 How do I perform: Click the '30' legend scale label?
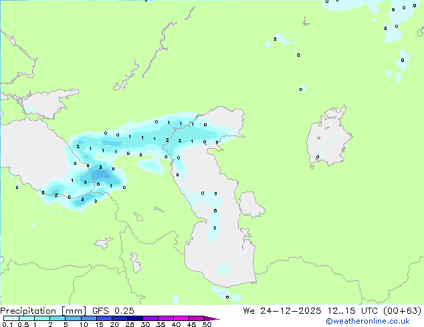click(145, 324)
